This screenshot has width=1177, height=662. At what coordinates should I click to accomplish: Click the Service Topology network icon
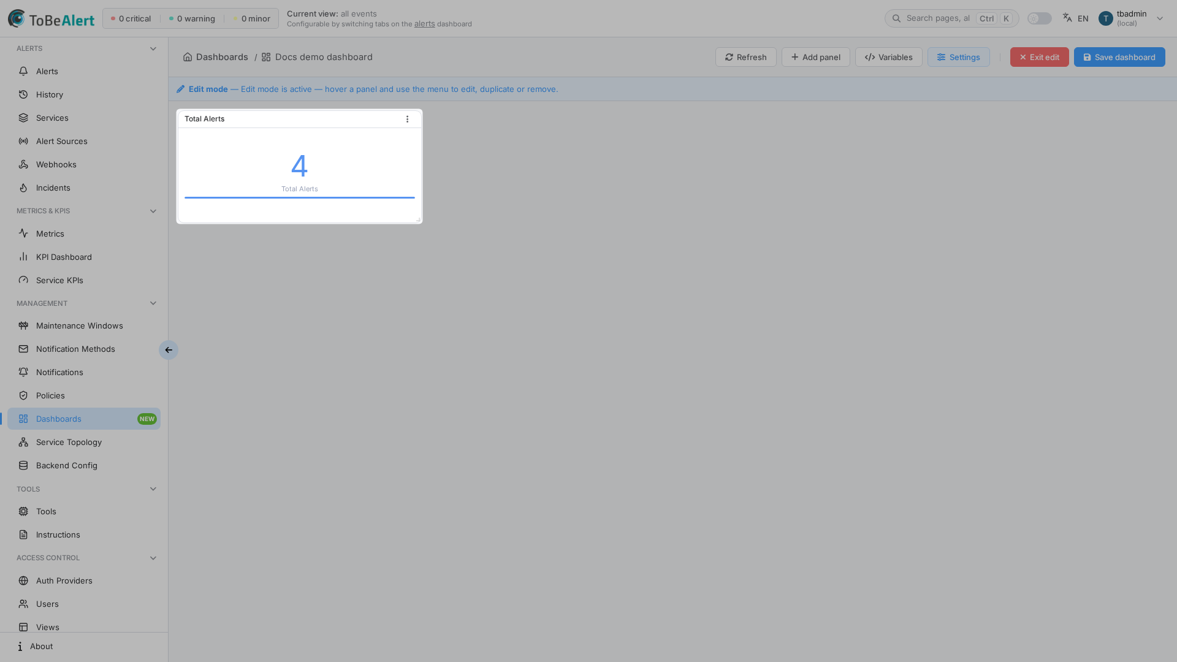23,442
